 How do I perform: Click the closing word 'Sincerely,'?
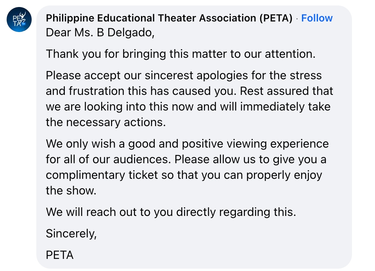pos(71,234)
